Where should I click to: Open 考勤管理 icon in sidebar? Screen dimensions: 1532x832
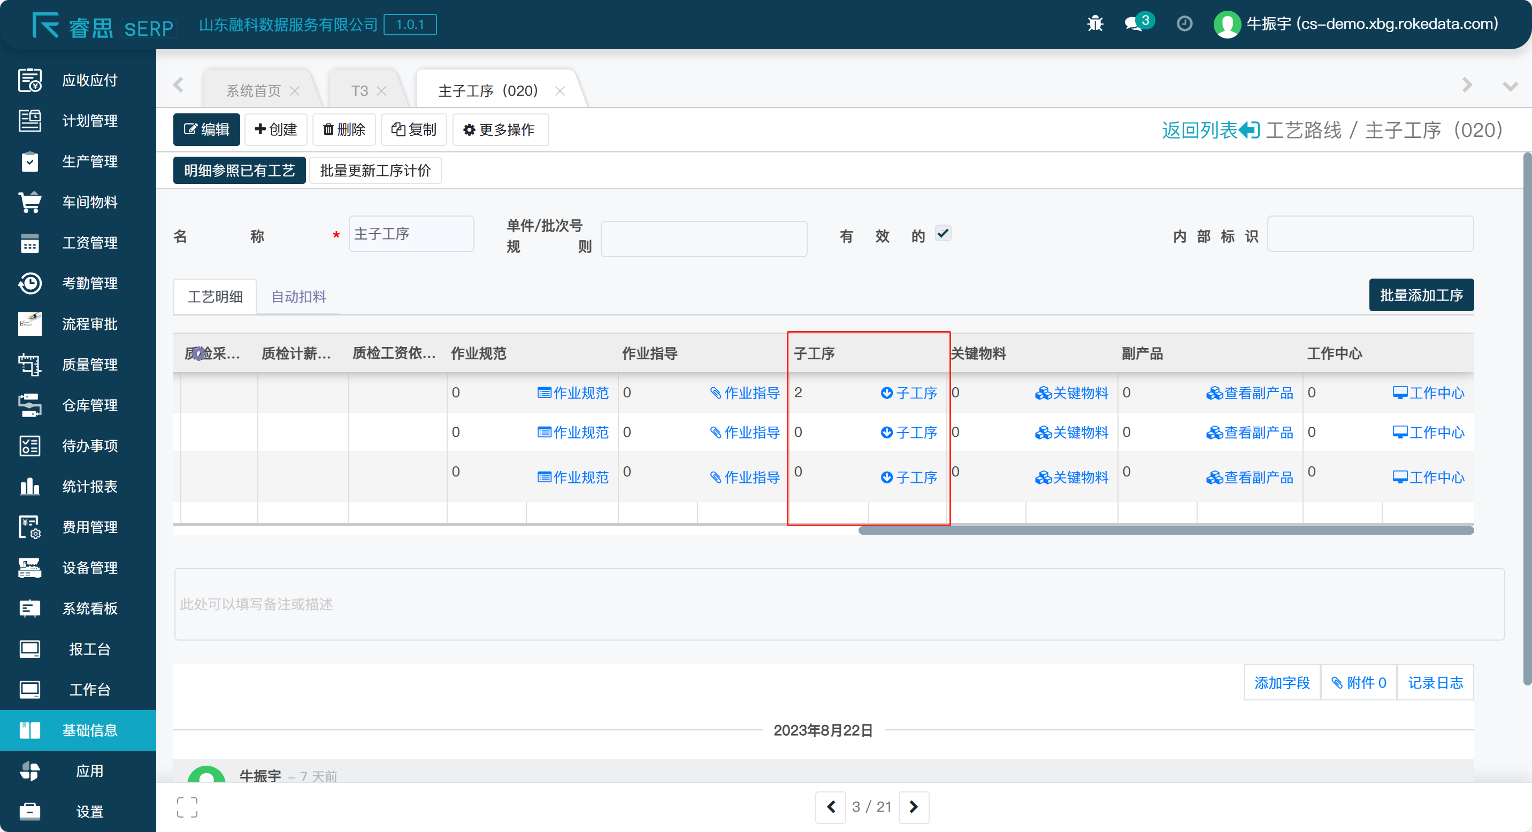pyautogui.click(x=30, y=283)
